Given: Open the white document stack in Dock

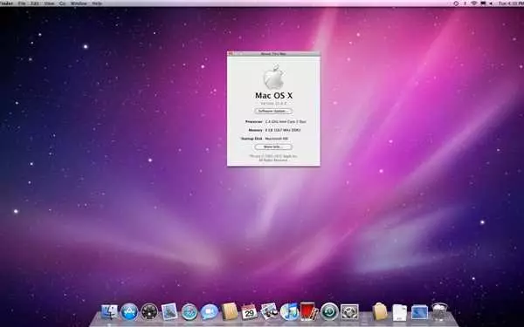Looking at the screenshot, I should [x=400, y=312].
